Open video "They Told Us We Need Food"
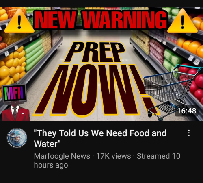 coord(100,138)
